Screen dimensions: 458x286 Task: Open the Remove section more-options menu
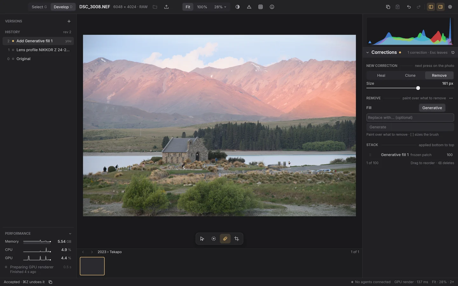point(451,98)
